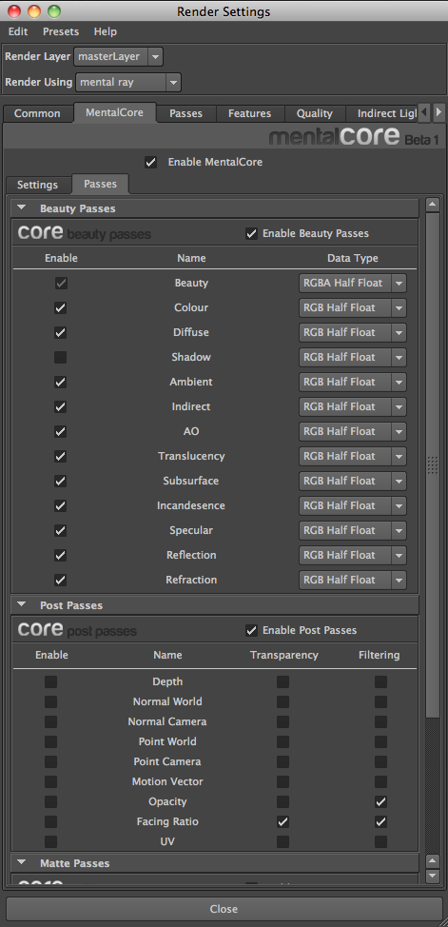448x927 pixels.
Task: Uncheck the Translucency pass
Action: click(x=60, y=457)
